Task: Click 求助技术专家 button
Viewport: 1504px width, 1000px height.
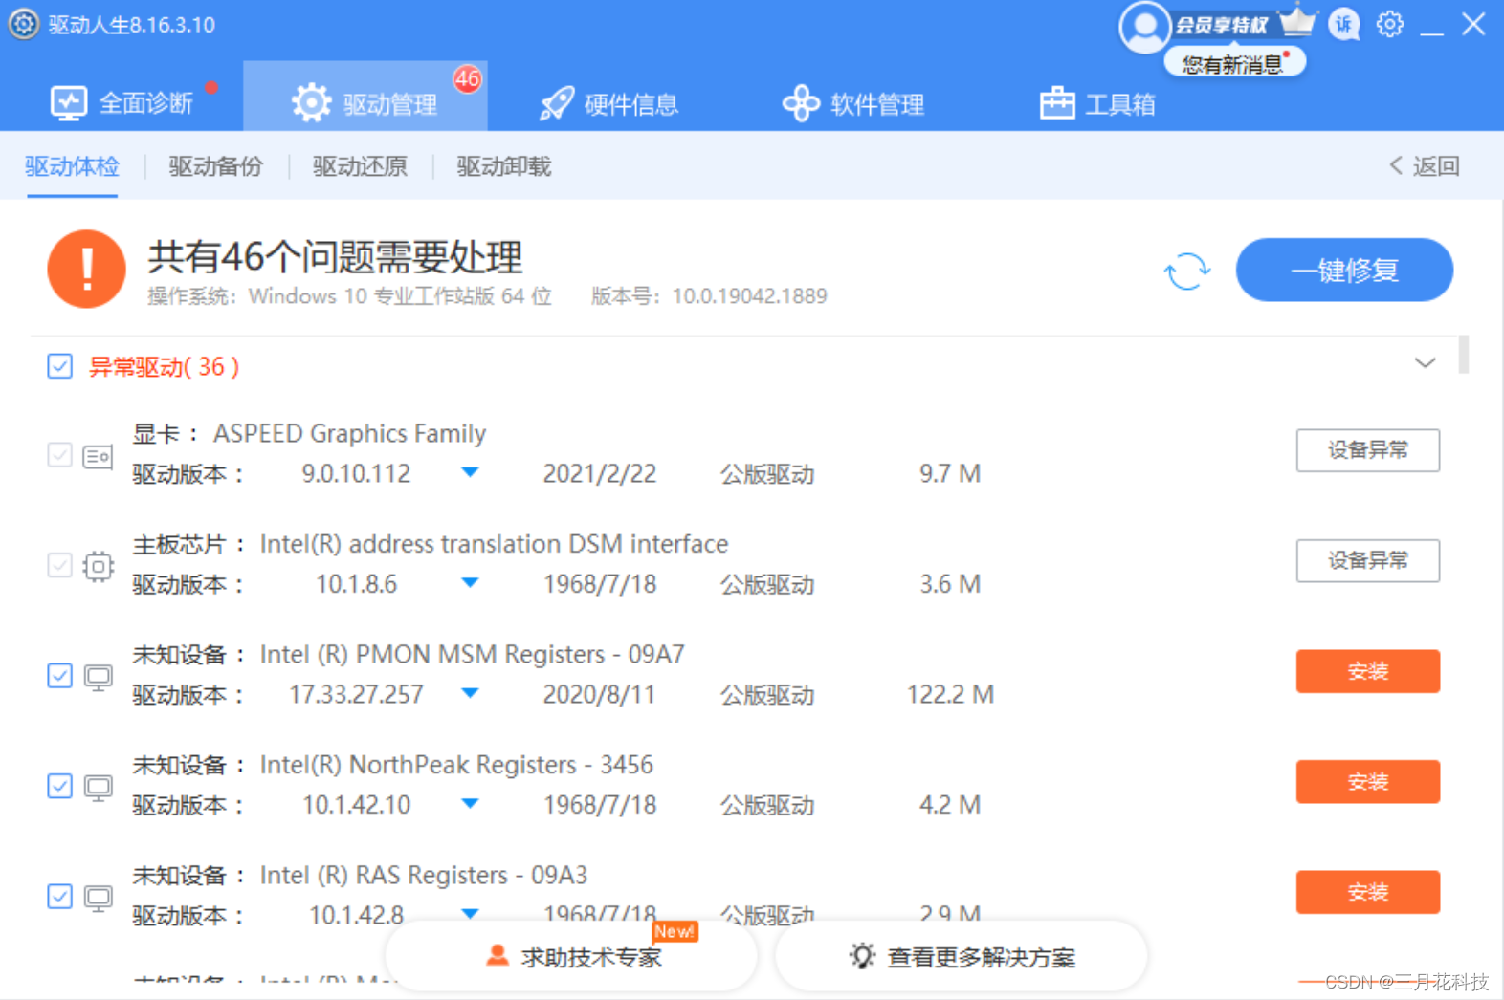Action: pyautogui.click(x=571, y=956)
